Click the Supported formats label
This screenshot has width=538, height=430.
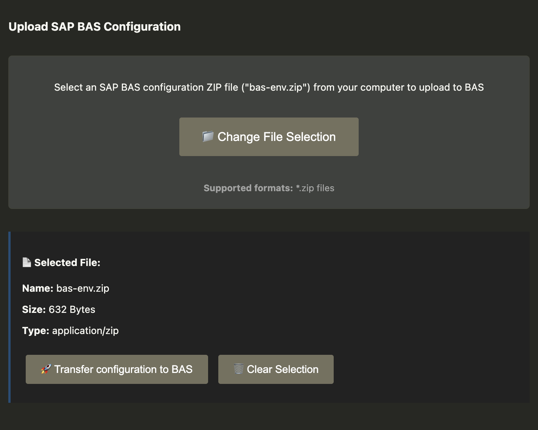point(248,188)
